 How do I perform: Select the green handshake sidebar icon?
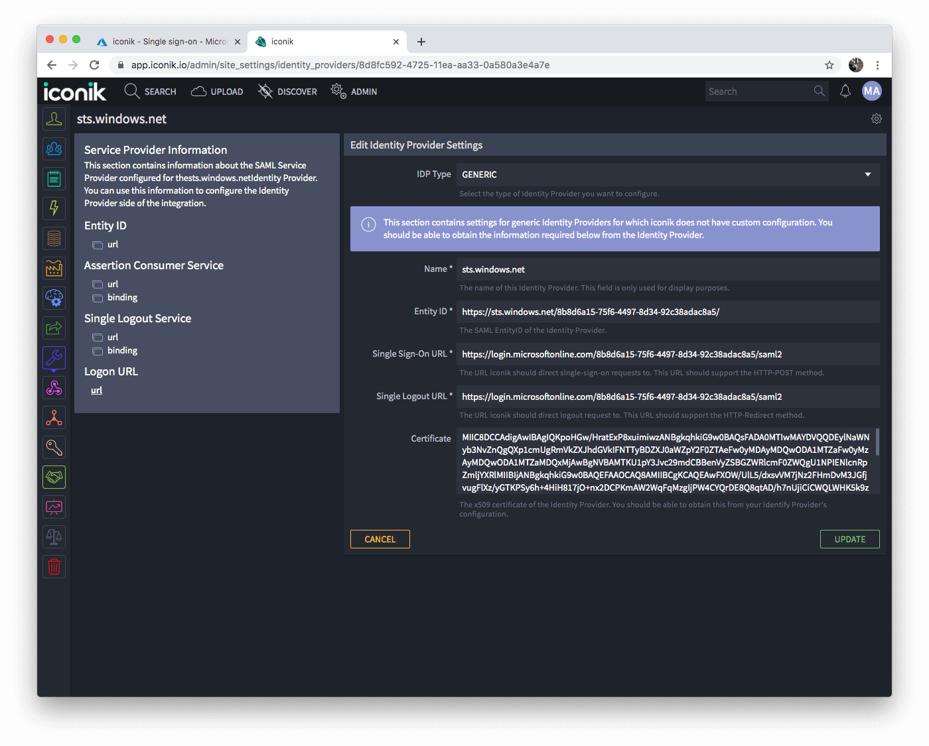coord(54,477)
